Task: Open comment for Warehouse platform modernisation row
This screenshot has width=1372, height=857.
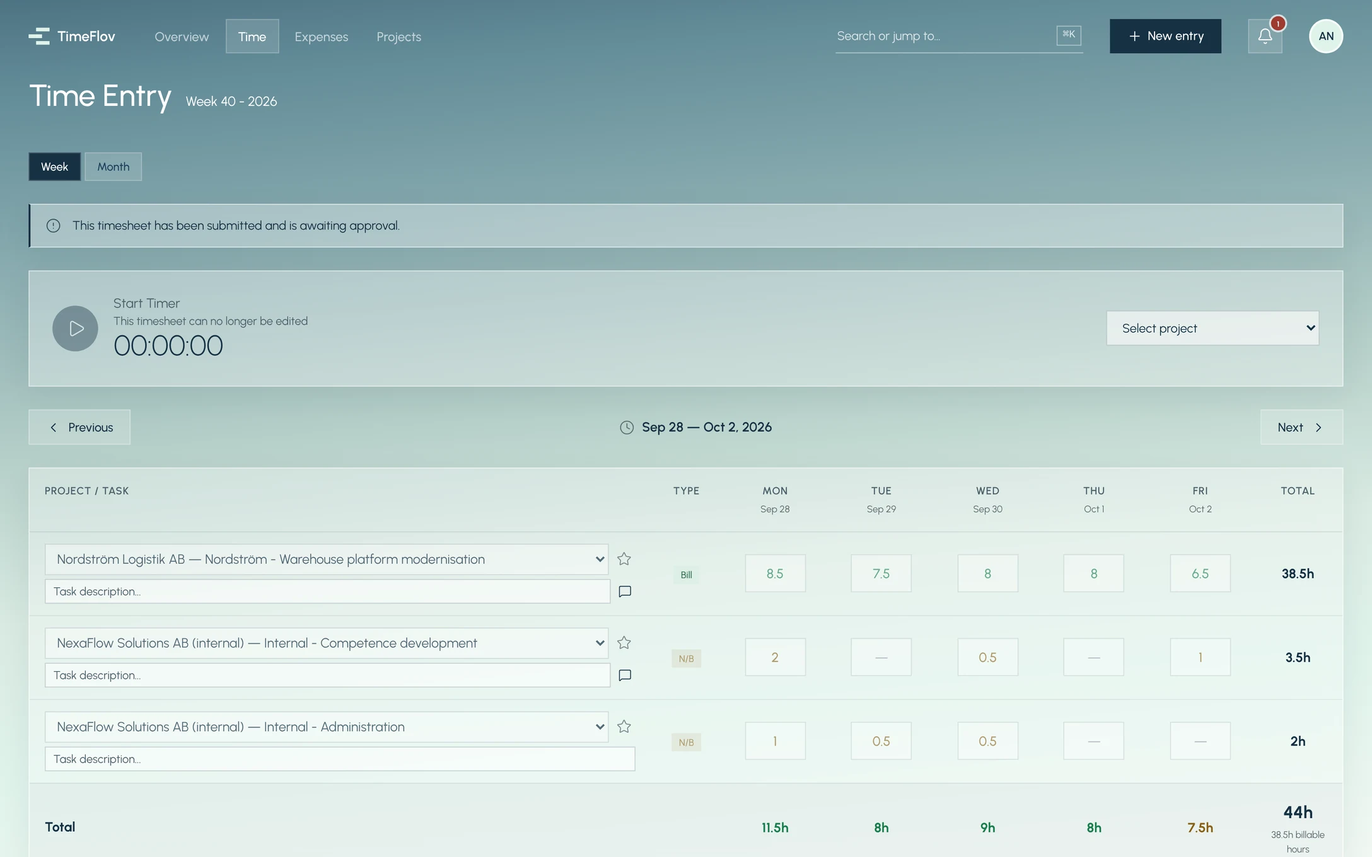Action: [x=625, y=592]
